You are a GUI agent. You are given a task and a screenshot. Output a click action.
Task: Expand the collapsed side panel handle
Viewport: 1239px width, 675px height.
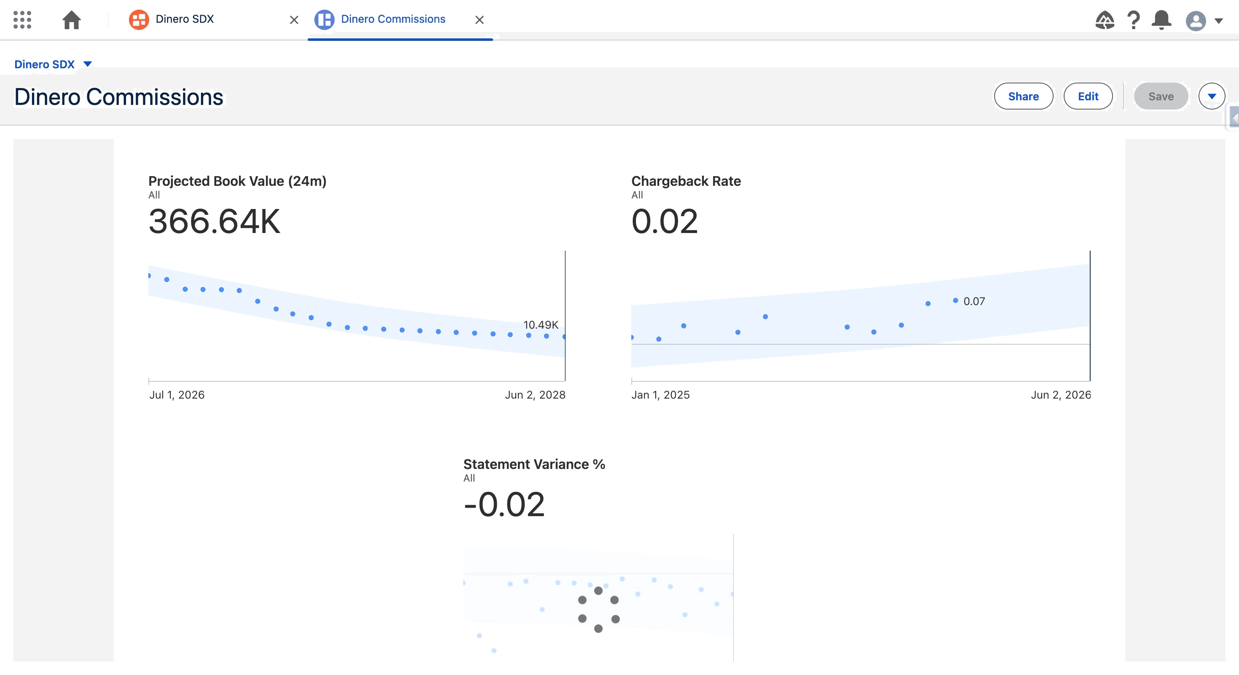click(1234, 117)
